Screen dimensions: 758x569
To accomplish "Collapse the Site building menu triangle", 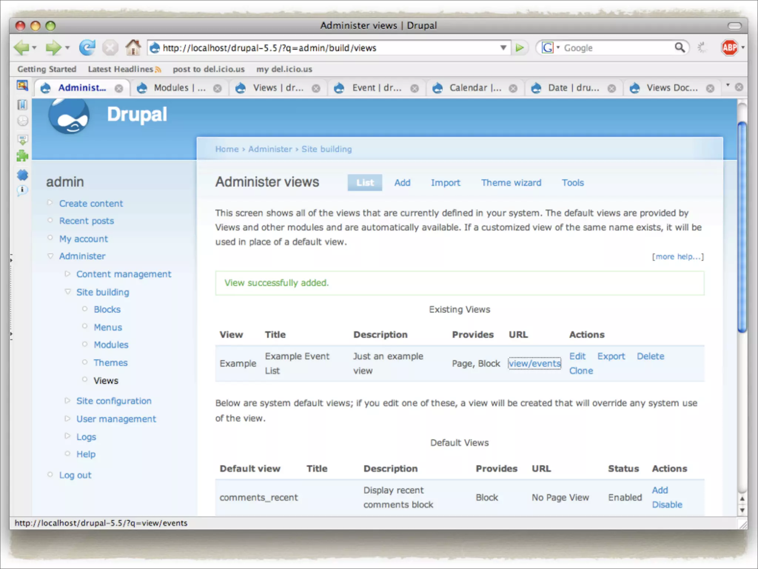I will point(67,292).
